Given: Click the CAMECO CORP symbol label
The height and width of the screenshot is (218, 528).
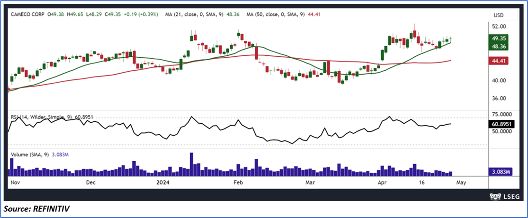Looking at the screenshot, I should coord(28,14).
